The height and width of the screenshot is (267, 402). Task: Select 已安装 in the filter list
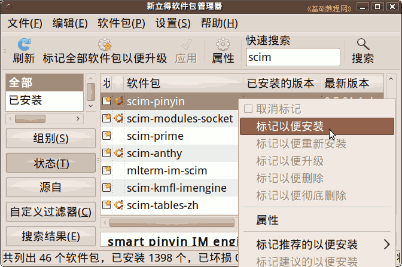(45, 100)
